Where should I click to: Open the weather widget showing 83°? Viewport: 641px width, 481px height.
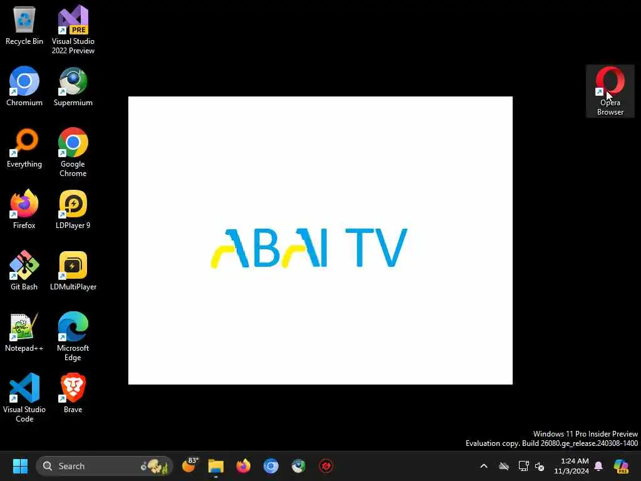pyautogui.click(x=190, y=466)
